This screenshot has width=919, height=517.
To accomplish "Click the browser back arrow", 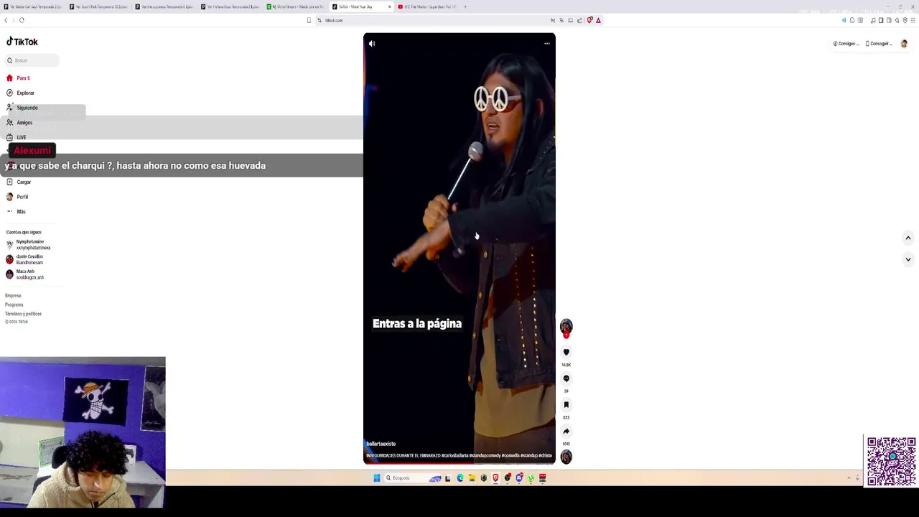I will pos(6,20).
